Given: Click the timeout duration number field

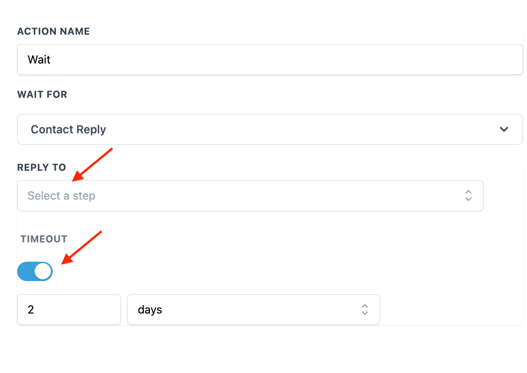Looking at the screenshot, I should (x=68, y=309).
